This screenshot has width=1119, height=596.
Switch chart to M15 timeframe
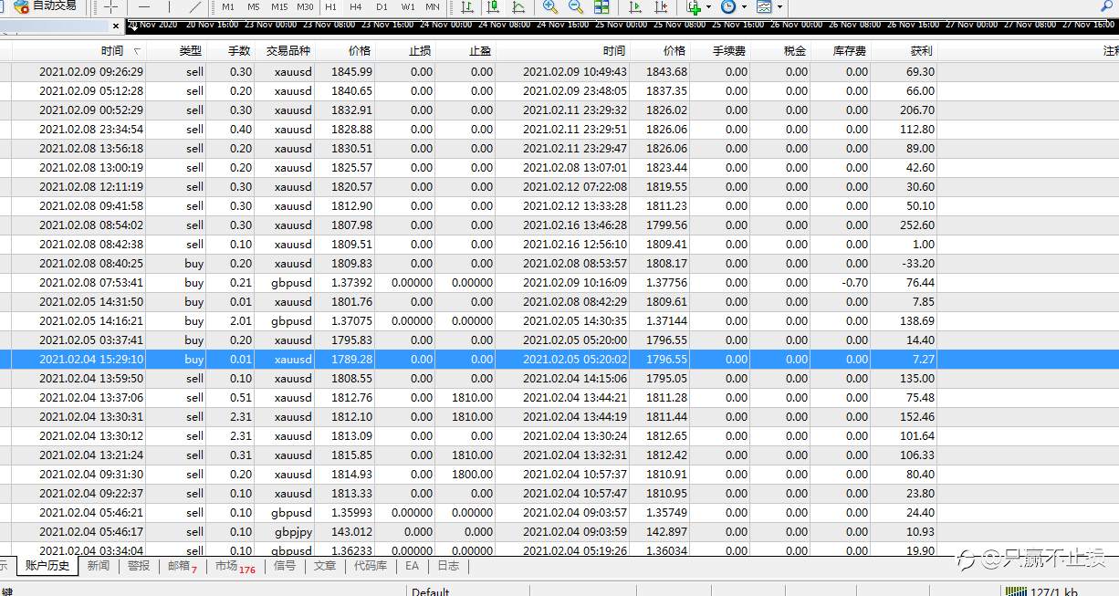279,7
